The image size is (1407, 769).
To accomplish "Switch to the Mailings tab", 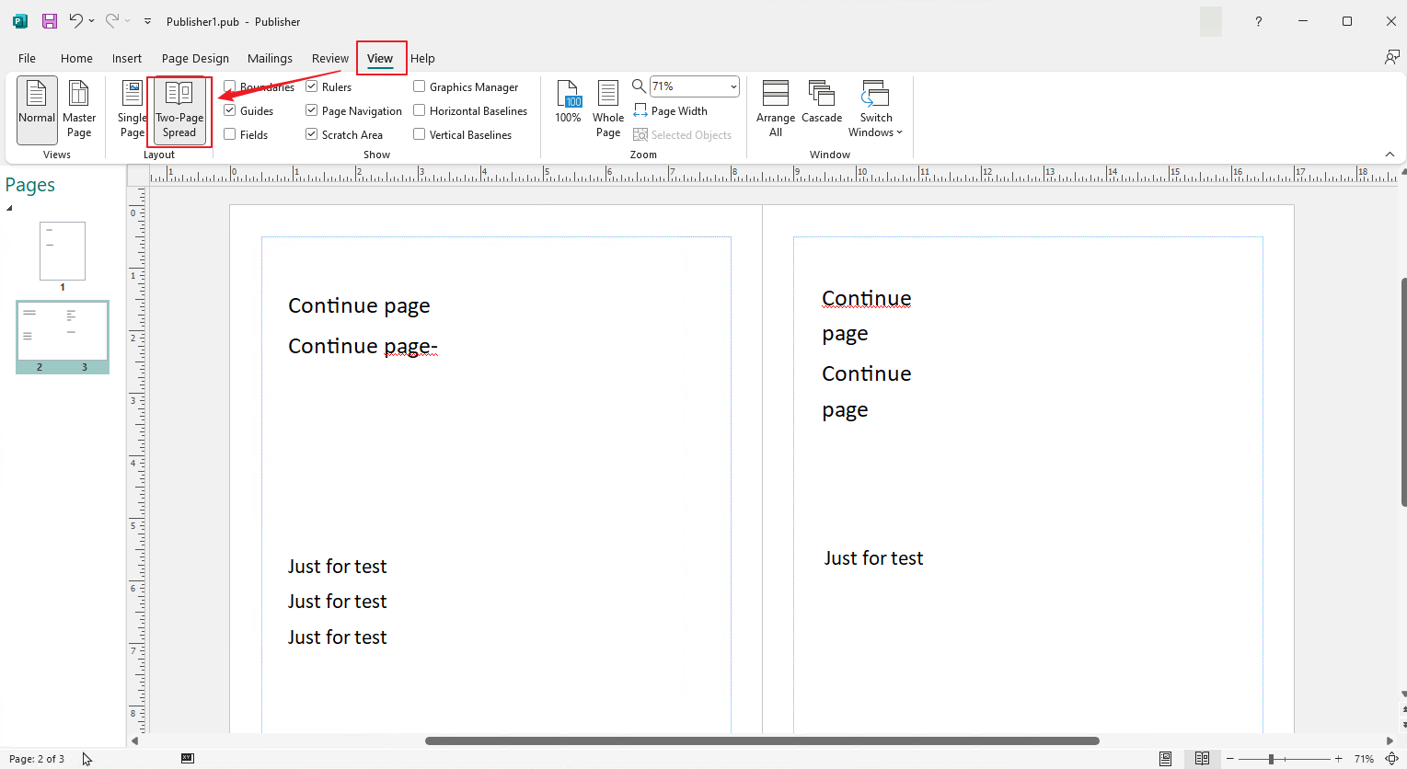I will coord(270,58).
